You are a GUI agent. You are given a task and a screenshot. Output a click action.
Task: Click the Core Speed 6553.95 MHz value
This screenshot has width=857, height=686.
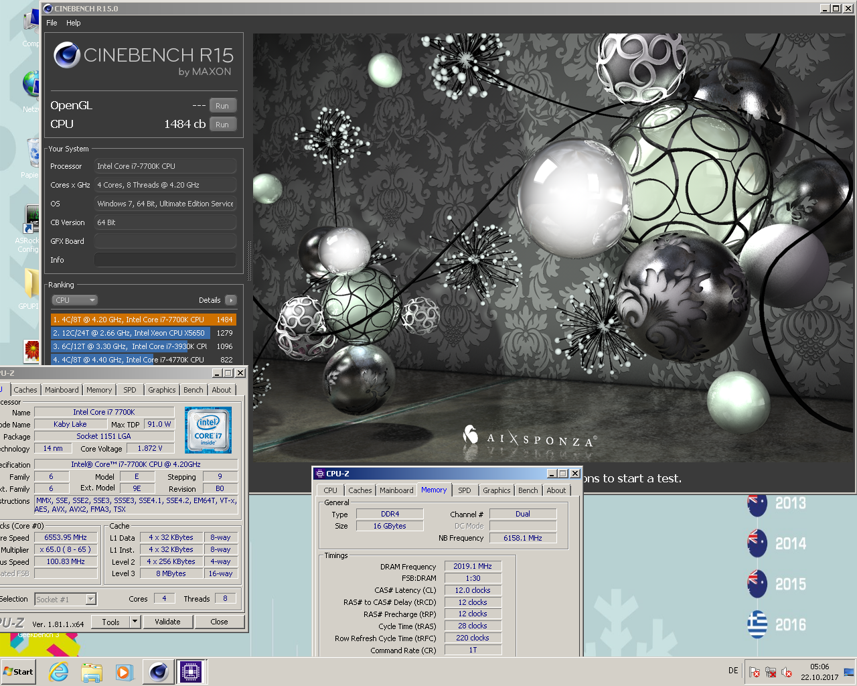(x=66, y=537)
